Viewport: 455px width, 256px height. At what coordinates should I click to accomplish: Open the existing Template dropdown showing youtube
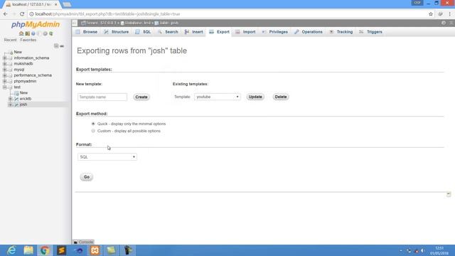tap(217, 97)
